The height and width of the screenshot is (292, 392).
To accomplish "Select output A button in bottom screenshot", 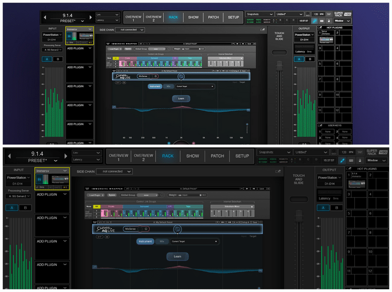I will [323, 208].
